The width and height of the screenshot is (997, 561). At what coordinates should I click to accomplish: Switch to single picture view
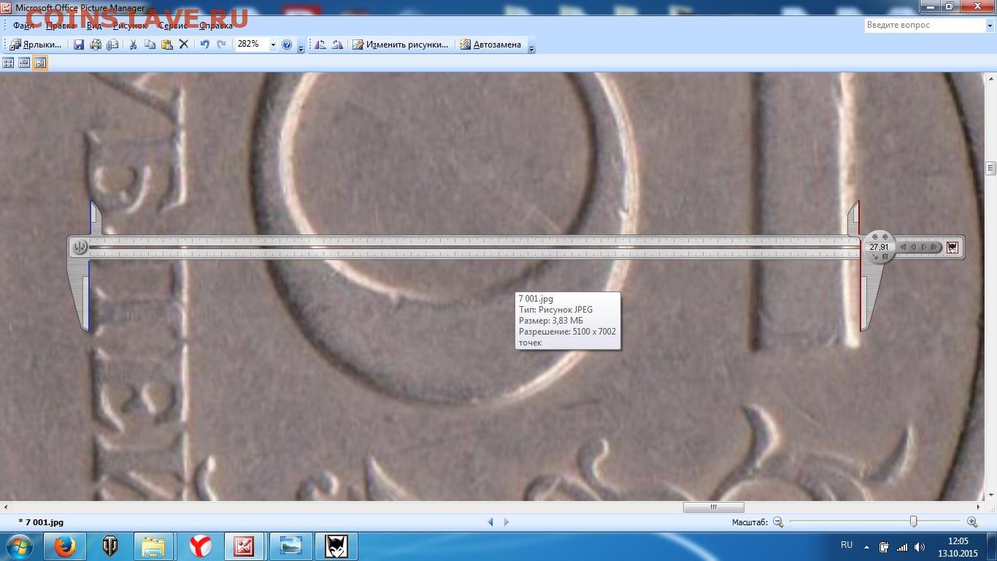40,64
